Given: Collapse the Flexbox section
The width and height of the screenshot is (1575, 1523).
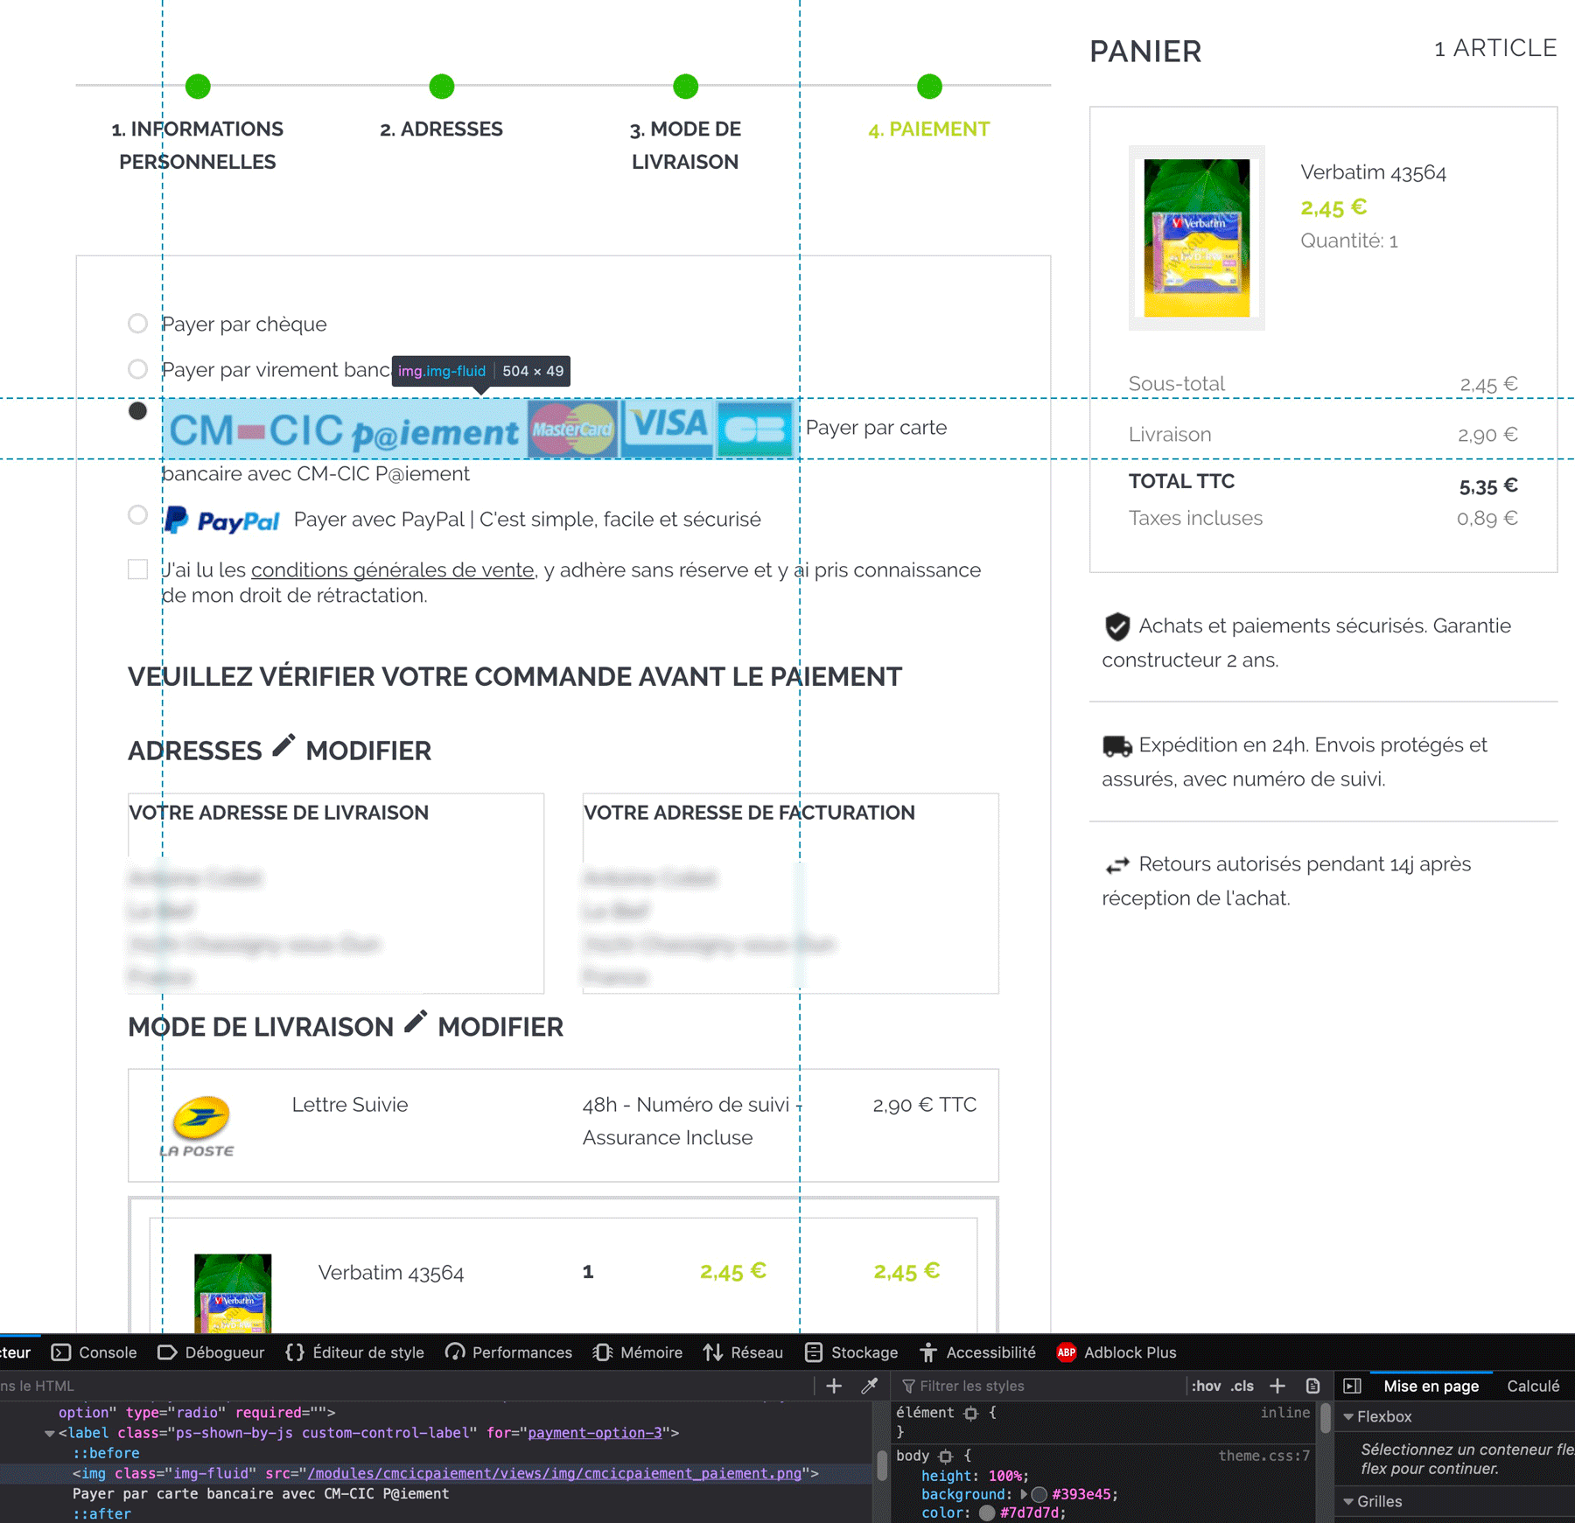Looking at the screenshot, I should tap(1348, 1416).
